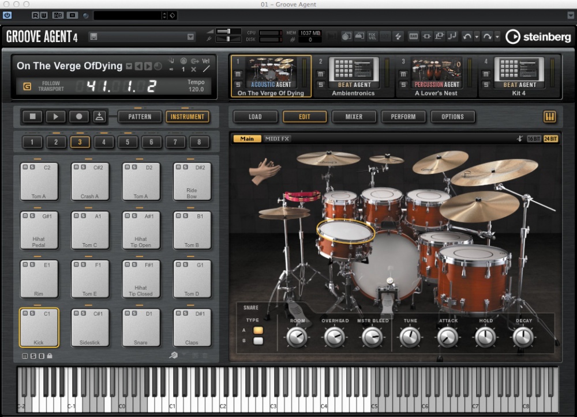Screen dimensions: 577x417
Task: Click the undo arrow icon
Action: [467, 36]
